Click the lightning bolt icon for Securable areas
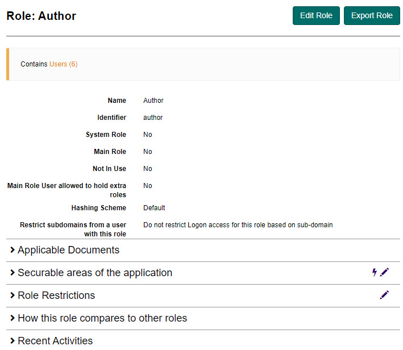The image size is (403, 350). tap(375, 272)
